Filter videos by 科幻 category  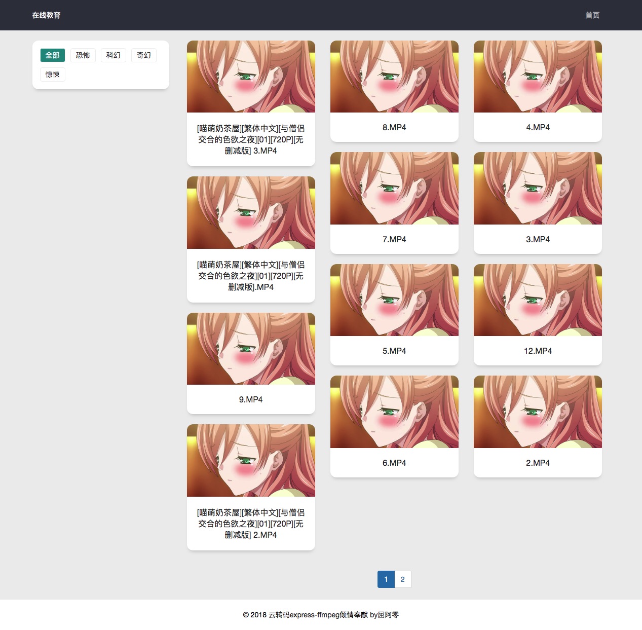click(114, 55)
